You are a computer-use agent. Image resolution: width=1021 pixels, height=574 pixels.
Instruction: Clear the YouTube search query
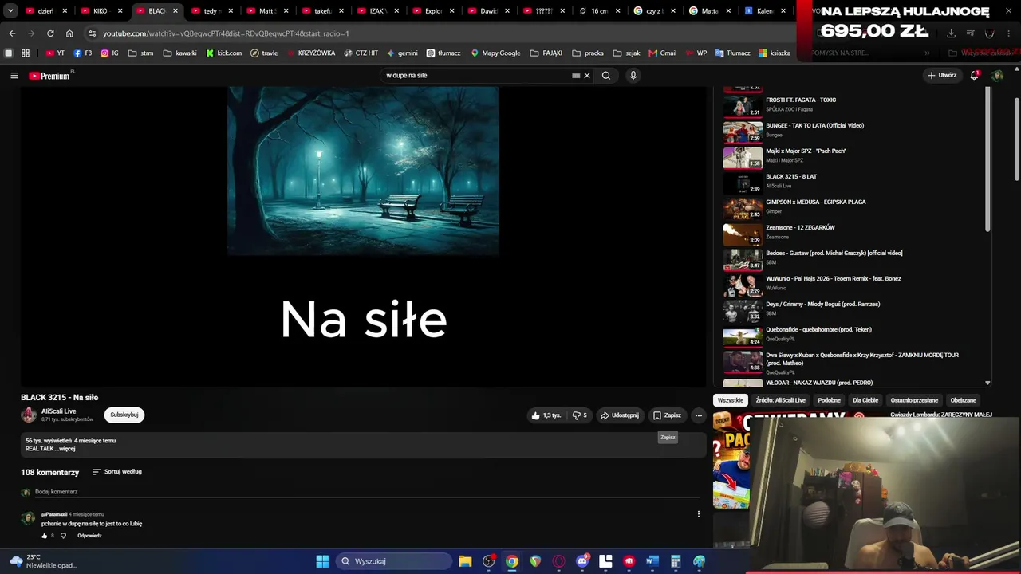(x=587, y=76)
